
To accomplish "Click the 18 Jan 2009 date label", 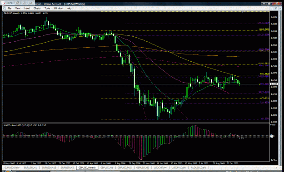I will coord(162,163).
